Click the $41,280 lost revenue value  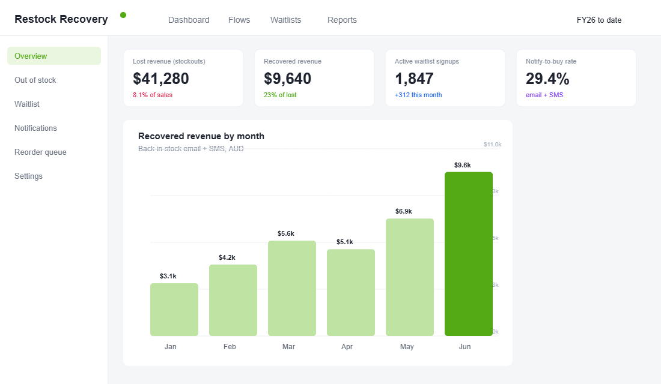160,79
